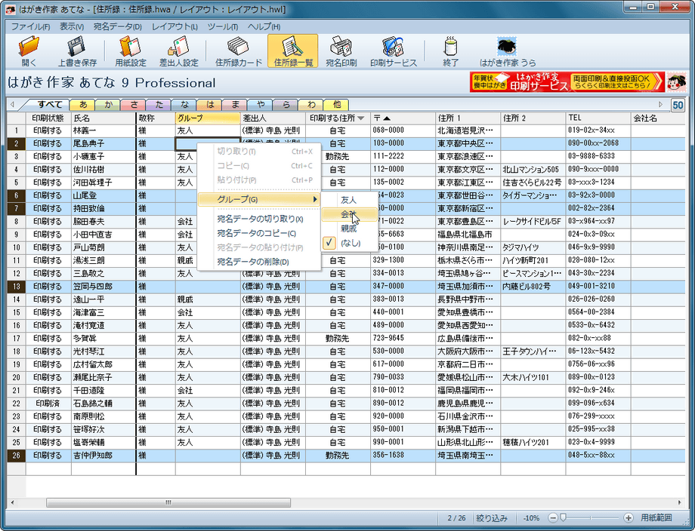Click the mascot face icon beside banner
695x531 pixels.
(676, 82)
